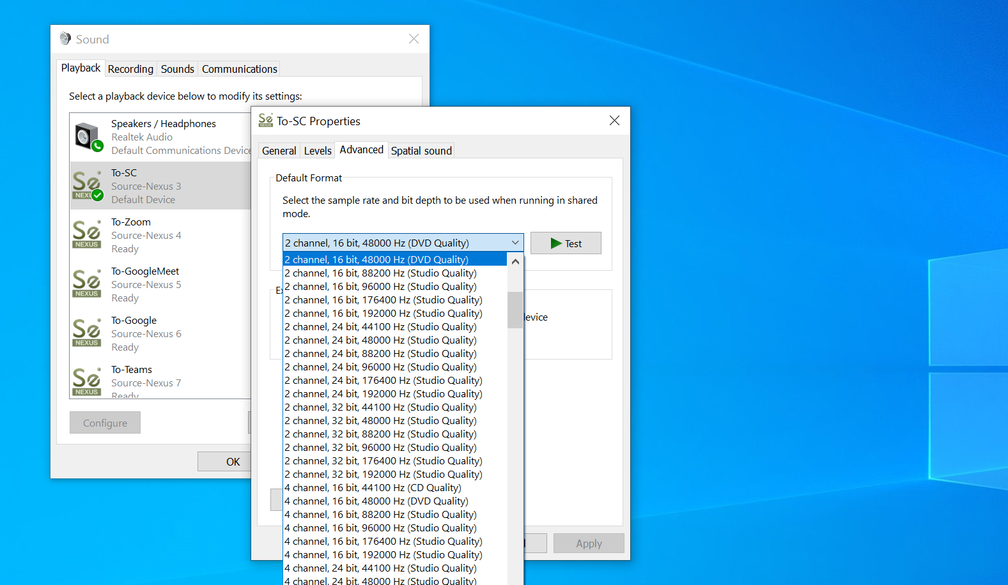Screen dimensions: 1008x585
Task: Open the Levels tab in To-SC Properties
Action: (318, 151)
